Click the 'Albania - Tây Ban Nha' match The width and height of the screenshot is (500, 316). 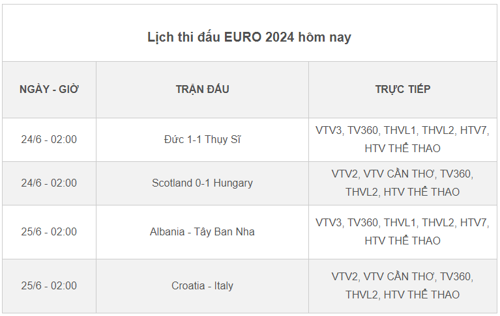[x=202, y=232]
